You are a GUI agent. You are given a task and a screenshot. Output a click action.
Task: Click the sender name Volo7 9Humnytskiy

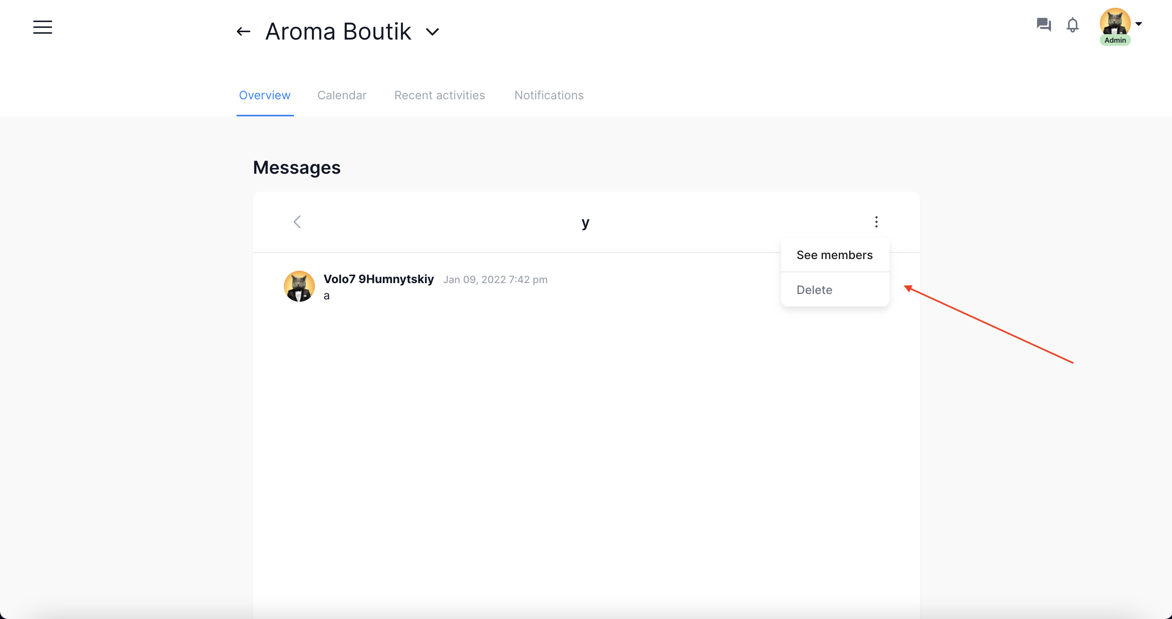pyautogui.click(x=379, y=279)
